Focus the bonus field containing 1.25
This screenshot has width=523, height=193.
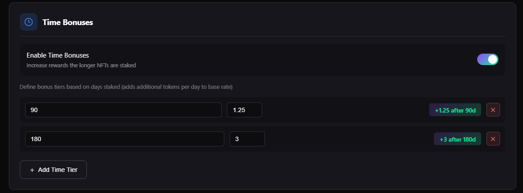tap(244, 110)
